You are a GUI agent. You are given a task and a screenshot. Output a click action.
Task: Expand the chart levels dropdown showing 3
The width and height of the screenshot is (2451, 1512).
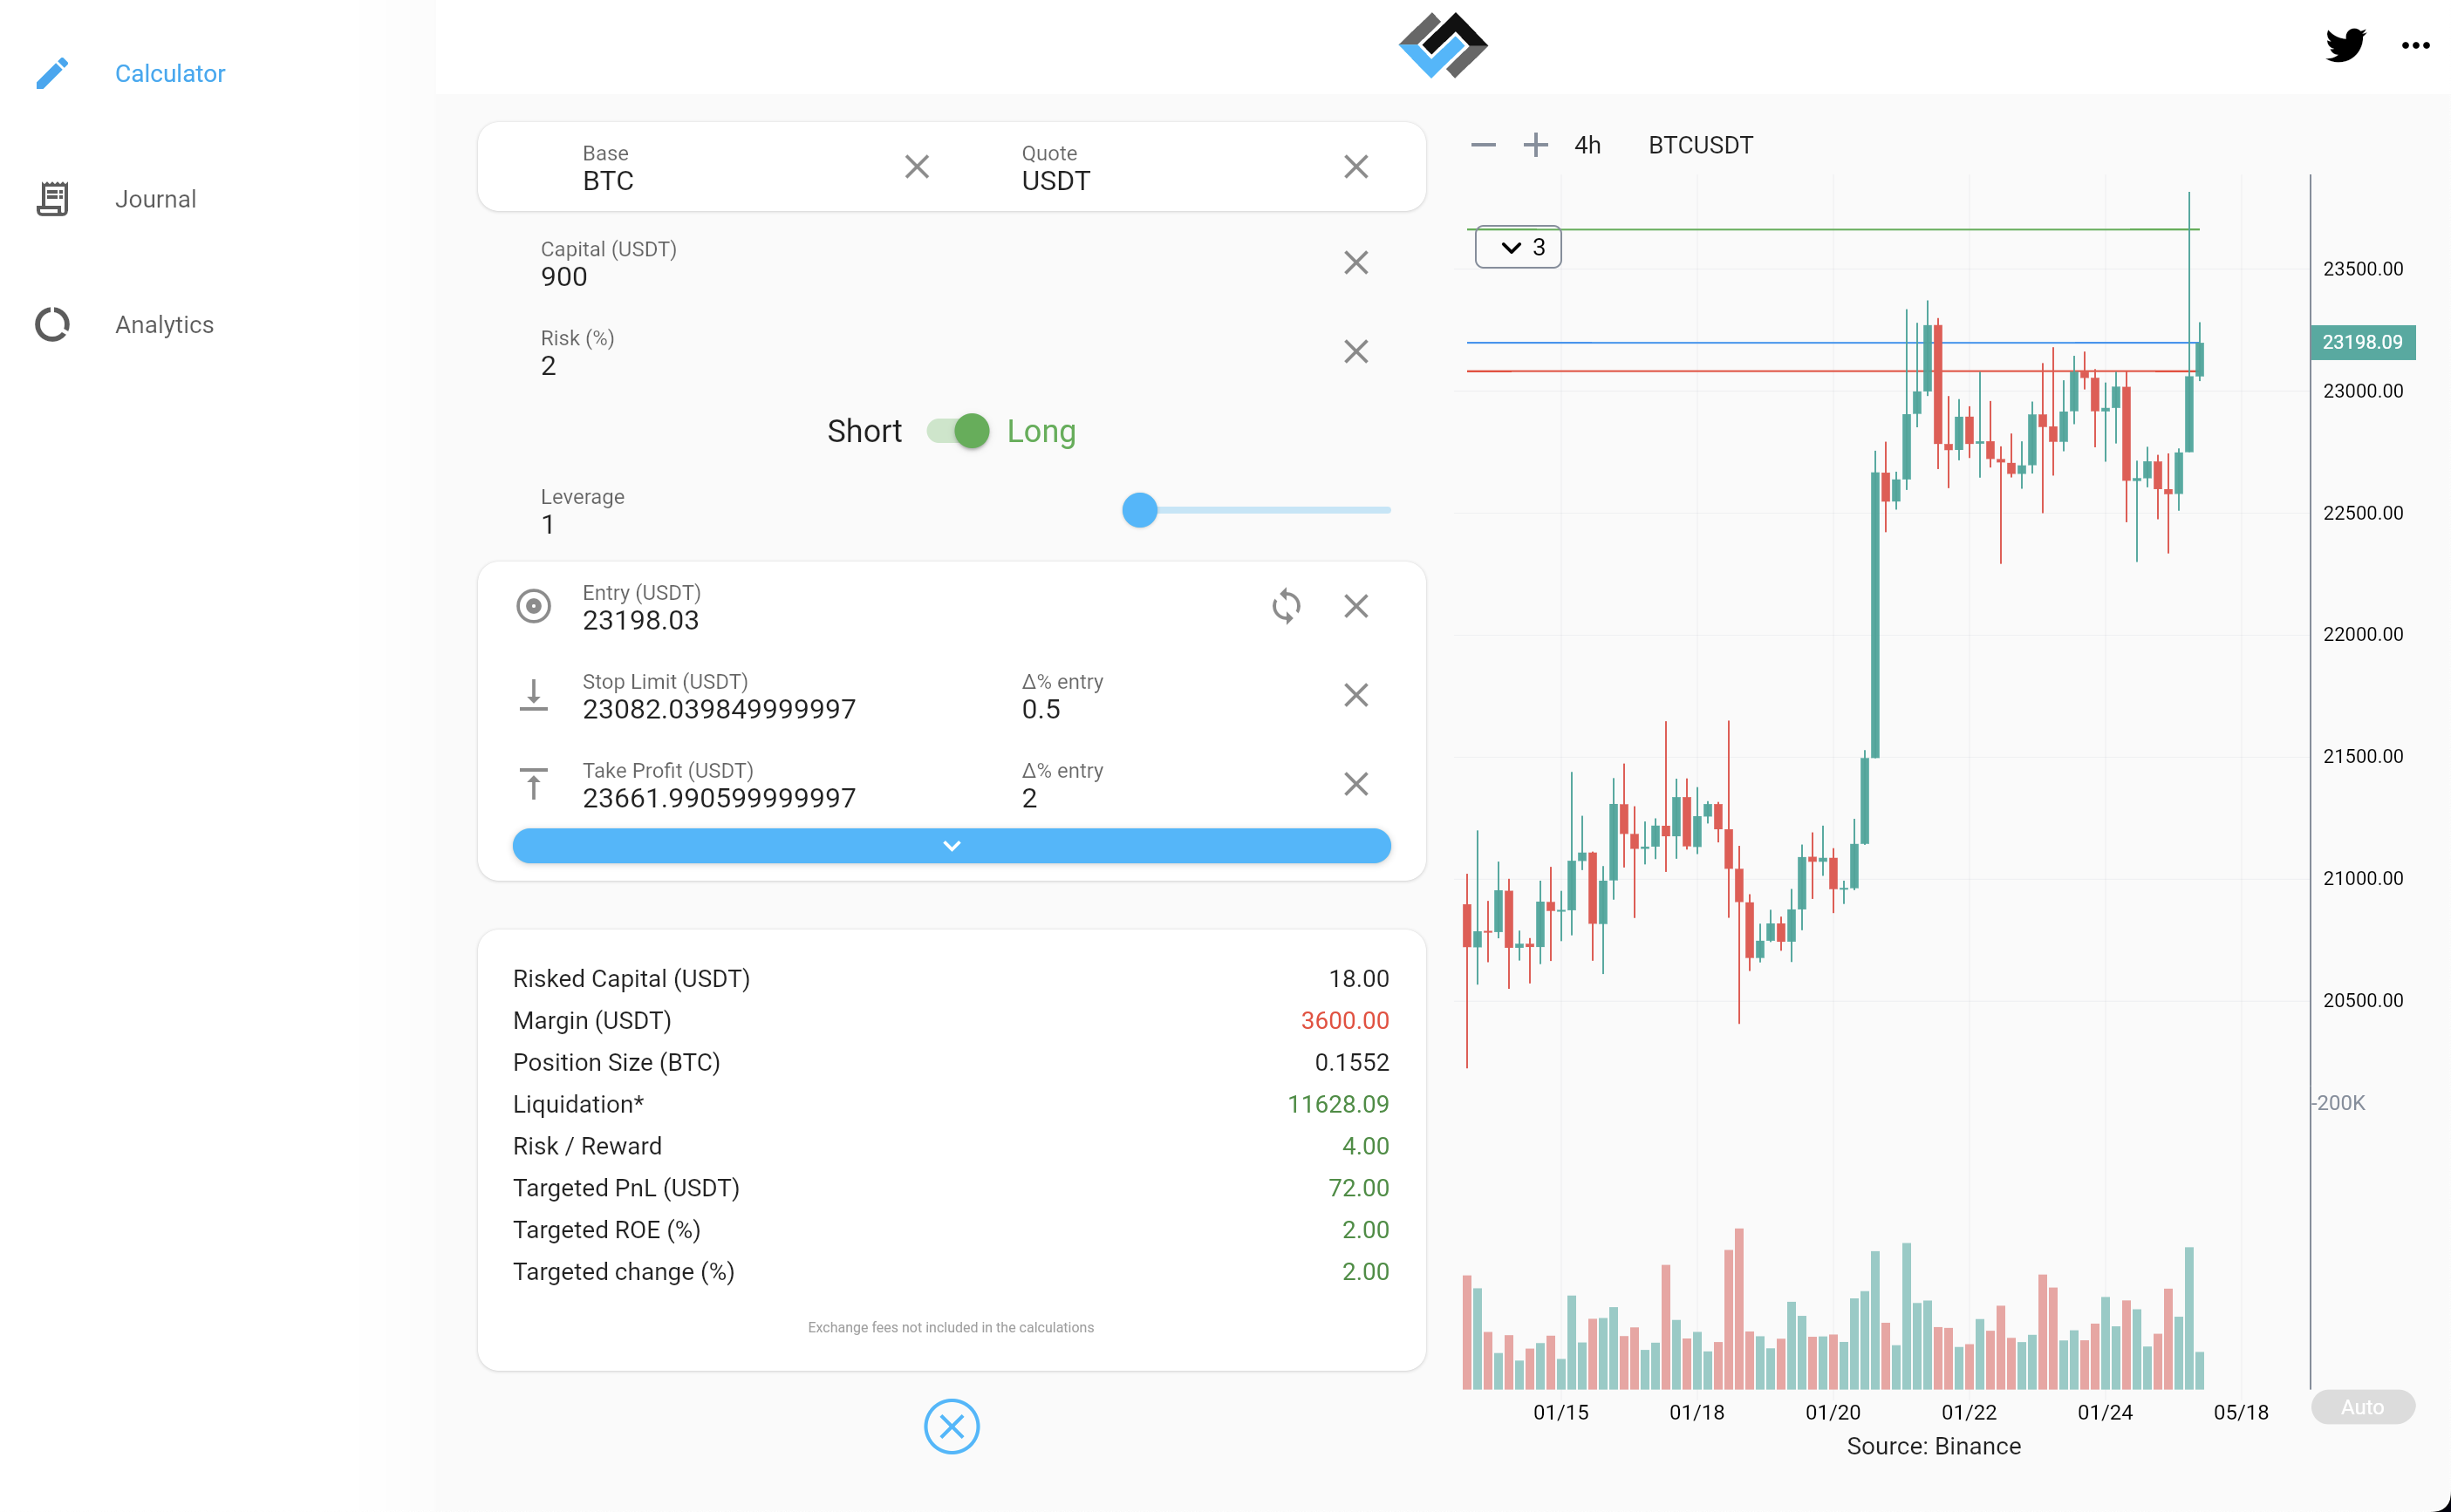pos(1518,247)
